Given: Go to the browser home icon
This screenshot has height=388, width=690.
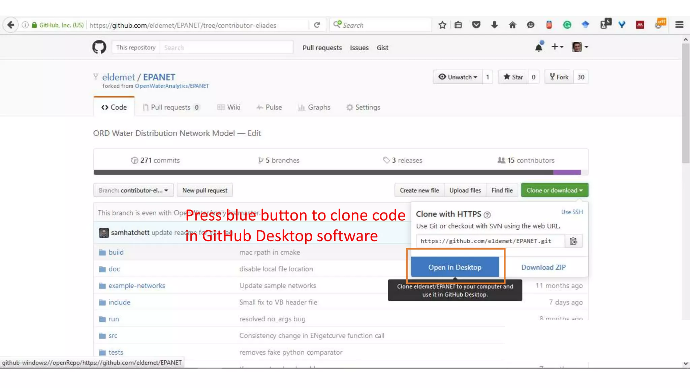Looking at the screenshot, I should 512,25.
